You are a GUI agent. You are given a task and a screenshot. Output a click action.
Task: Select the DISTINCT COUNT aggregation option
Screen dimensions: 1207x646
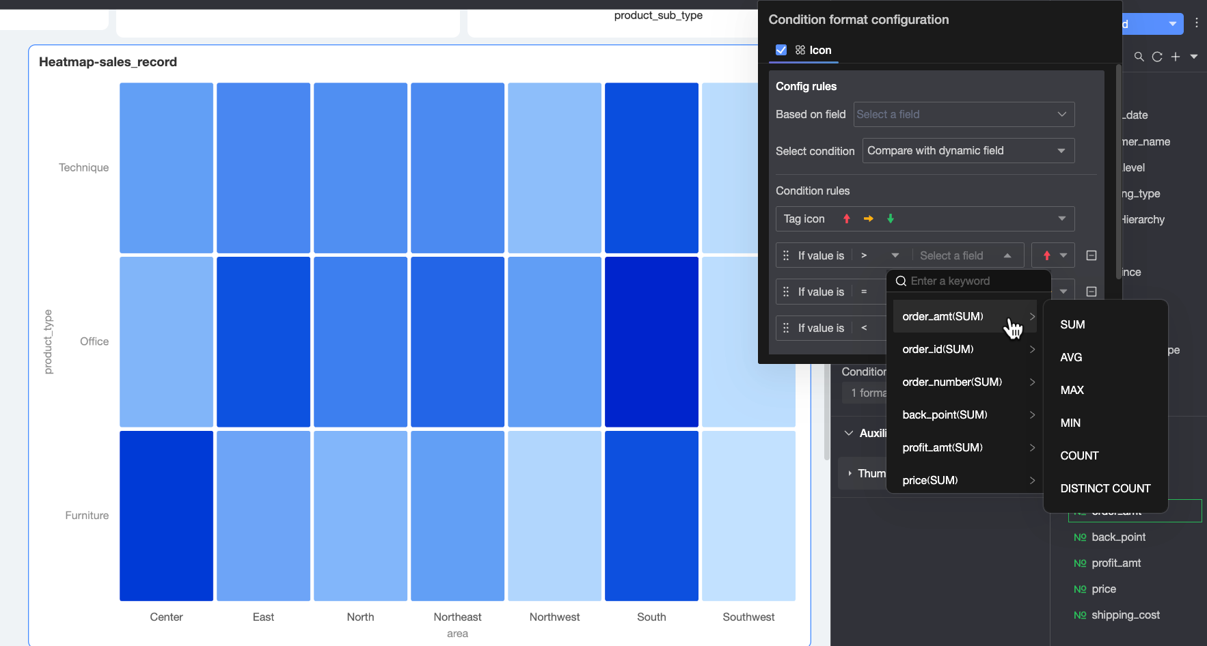[x=1105, y=488]
